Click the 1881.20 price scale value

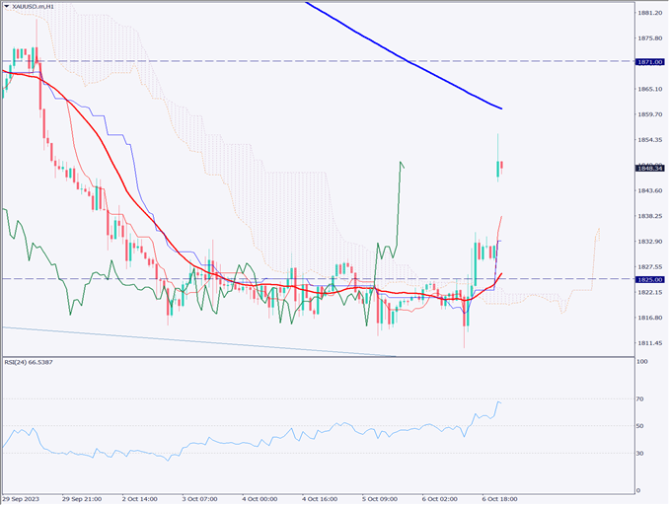(648, 13)
